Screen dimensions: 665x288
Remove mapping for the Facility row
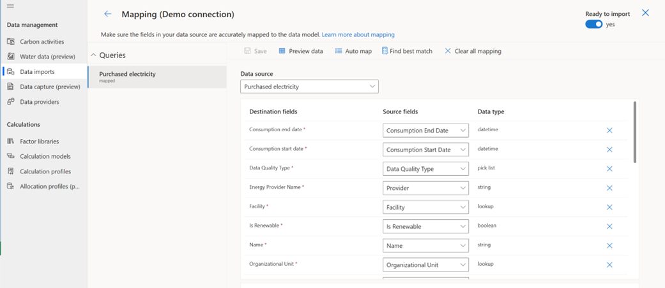609,207
